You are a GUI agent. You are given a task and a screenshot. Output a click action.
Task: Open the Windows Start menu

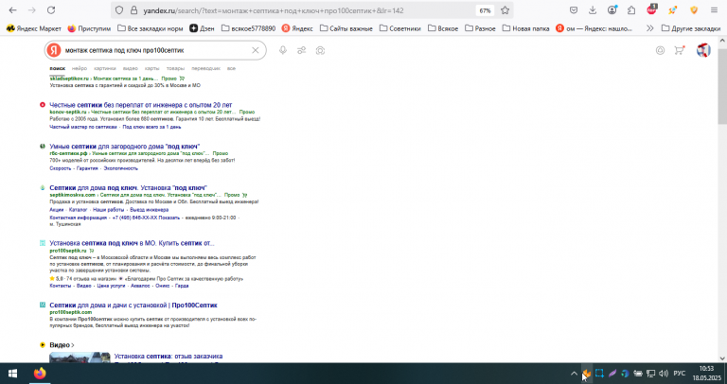[x=12, y=374]
